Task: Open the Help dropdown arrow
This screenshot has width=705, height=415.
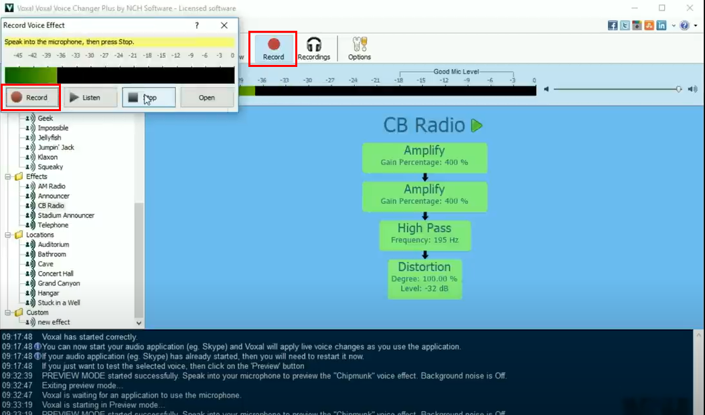Action: click(x=696, y=25)
